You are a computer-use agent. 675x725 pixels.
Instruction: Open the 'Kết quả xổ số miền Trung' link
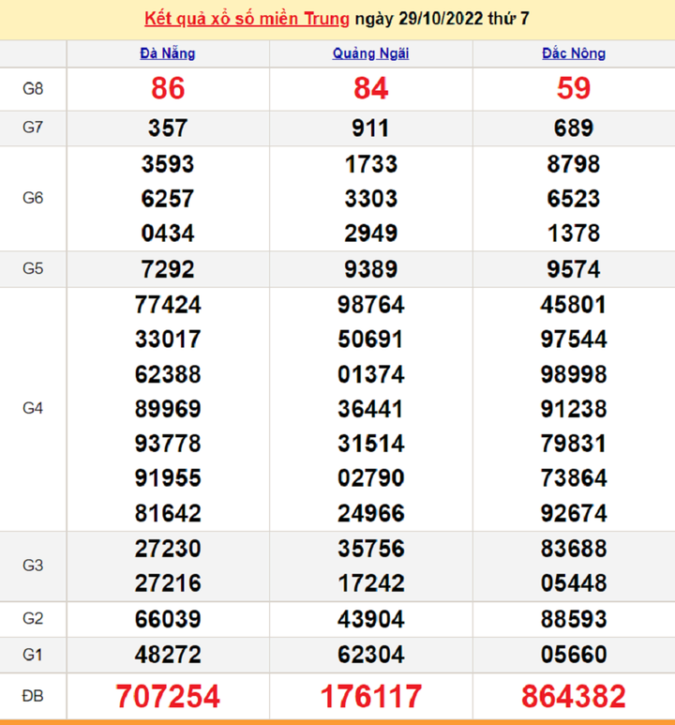(x=247, y=19)
